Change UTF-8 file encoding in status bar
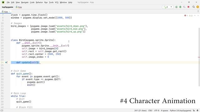200x112 pixels. click(x=157, y=111)
